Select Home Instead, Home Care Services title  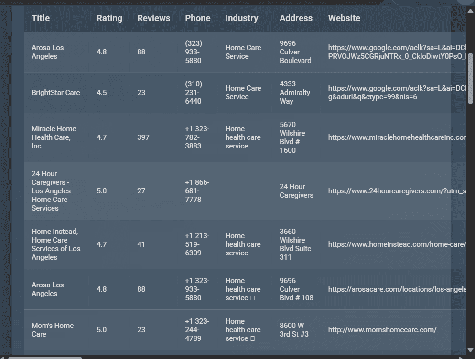point(56,244)
